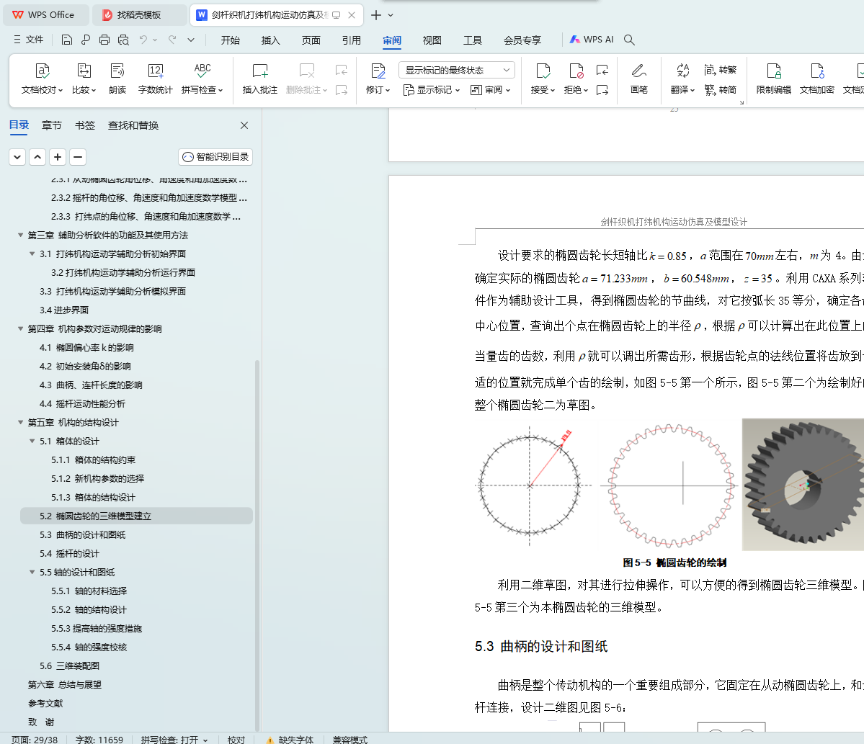Click the save icon in quick access toolbar
This screenshot has height=744, width=864.
pos(67,40)
